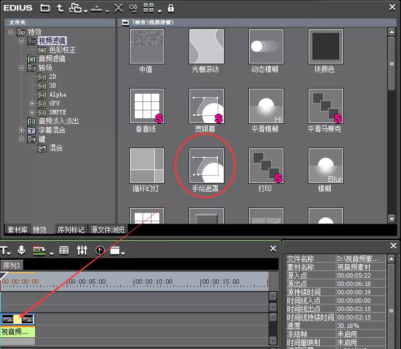Choose the 循环幻灯 loop slide effect
401x349 pixels.
(x=147, y=166)
